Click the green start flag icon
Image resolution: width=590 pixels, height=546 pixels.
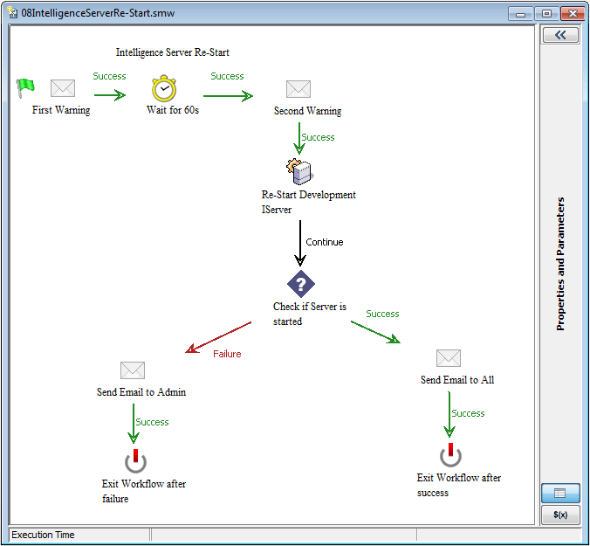click(25, 86)
